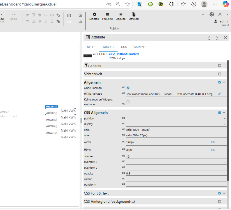
Task: Open the Dateien file manager
Action: pos(134,16)
